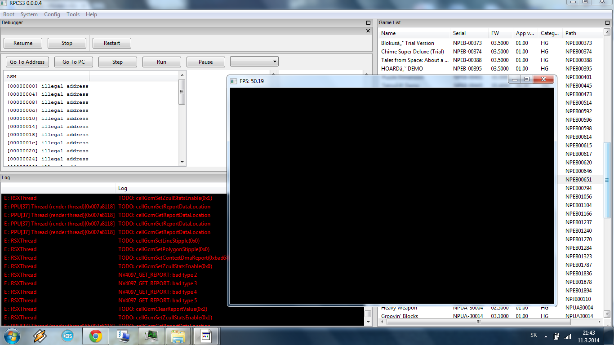614x345 pixels.
Task: Sort Game List by Category column
Action: tap(550, 33)
